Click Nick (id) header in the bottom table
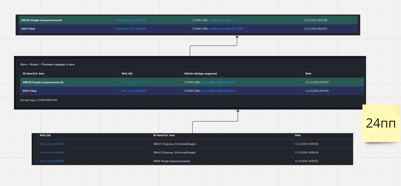 (x=45, y=135)
